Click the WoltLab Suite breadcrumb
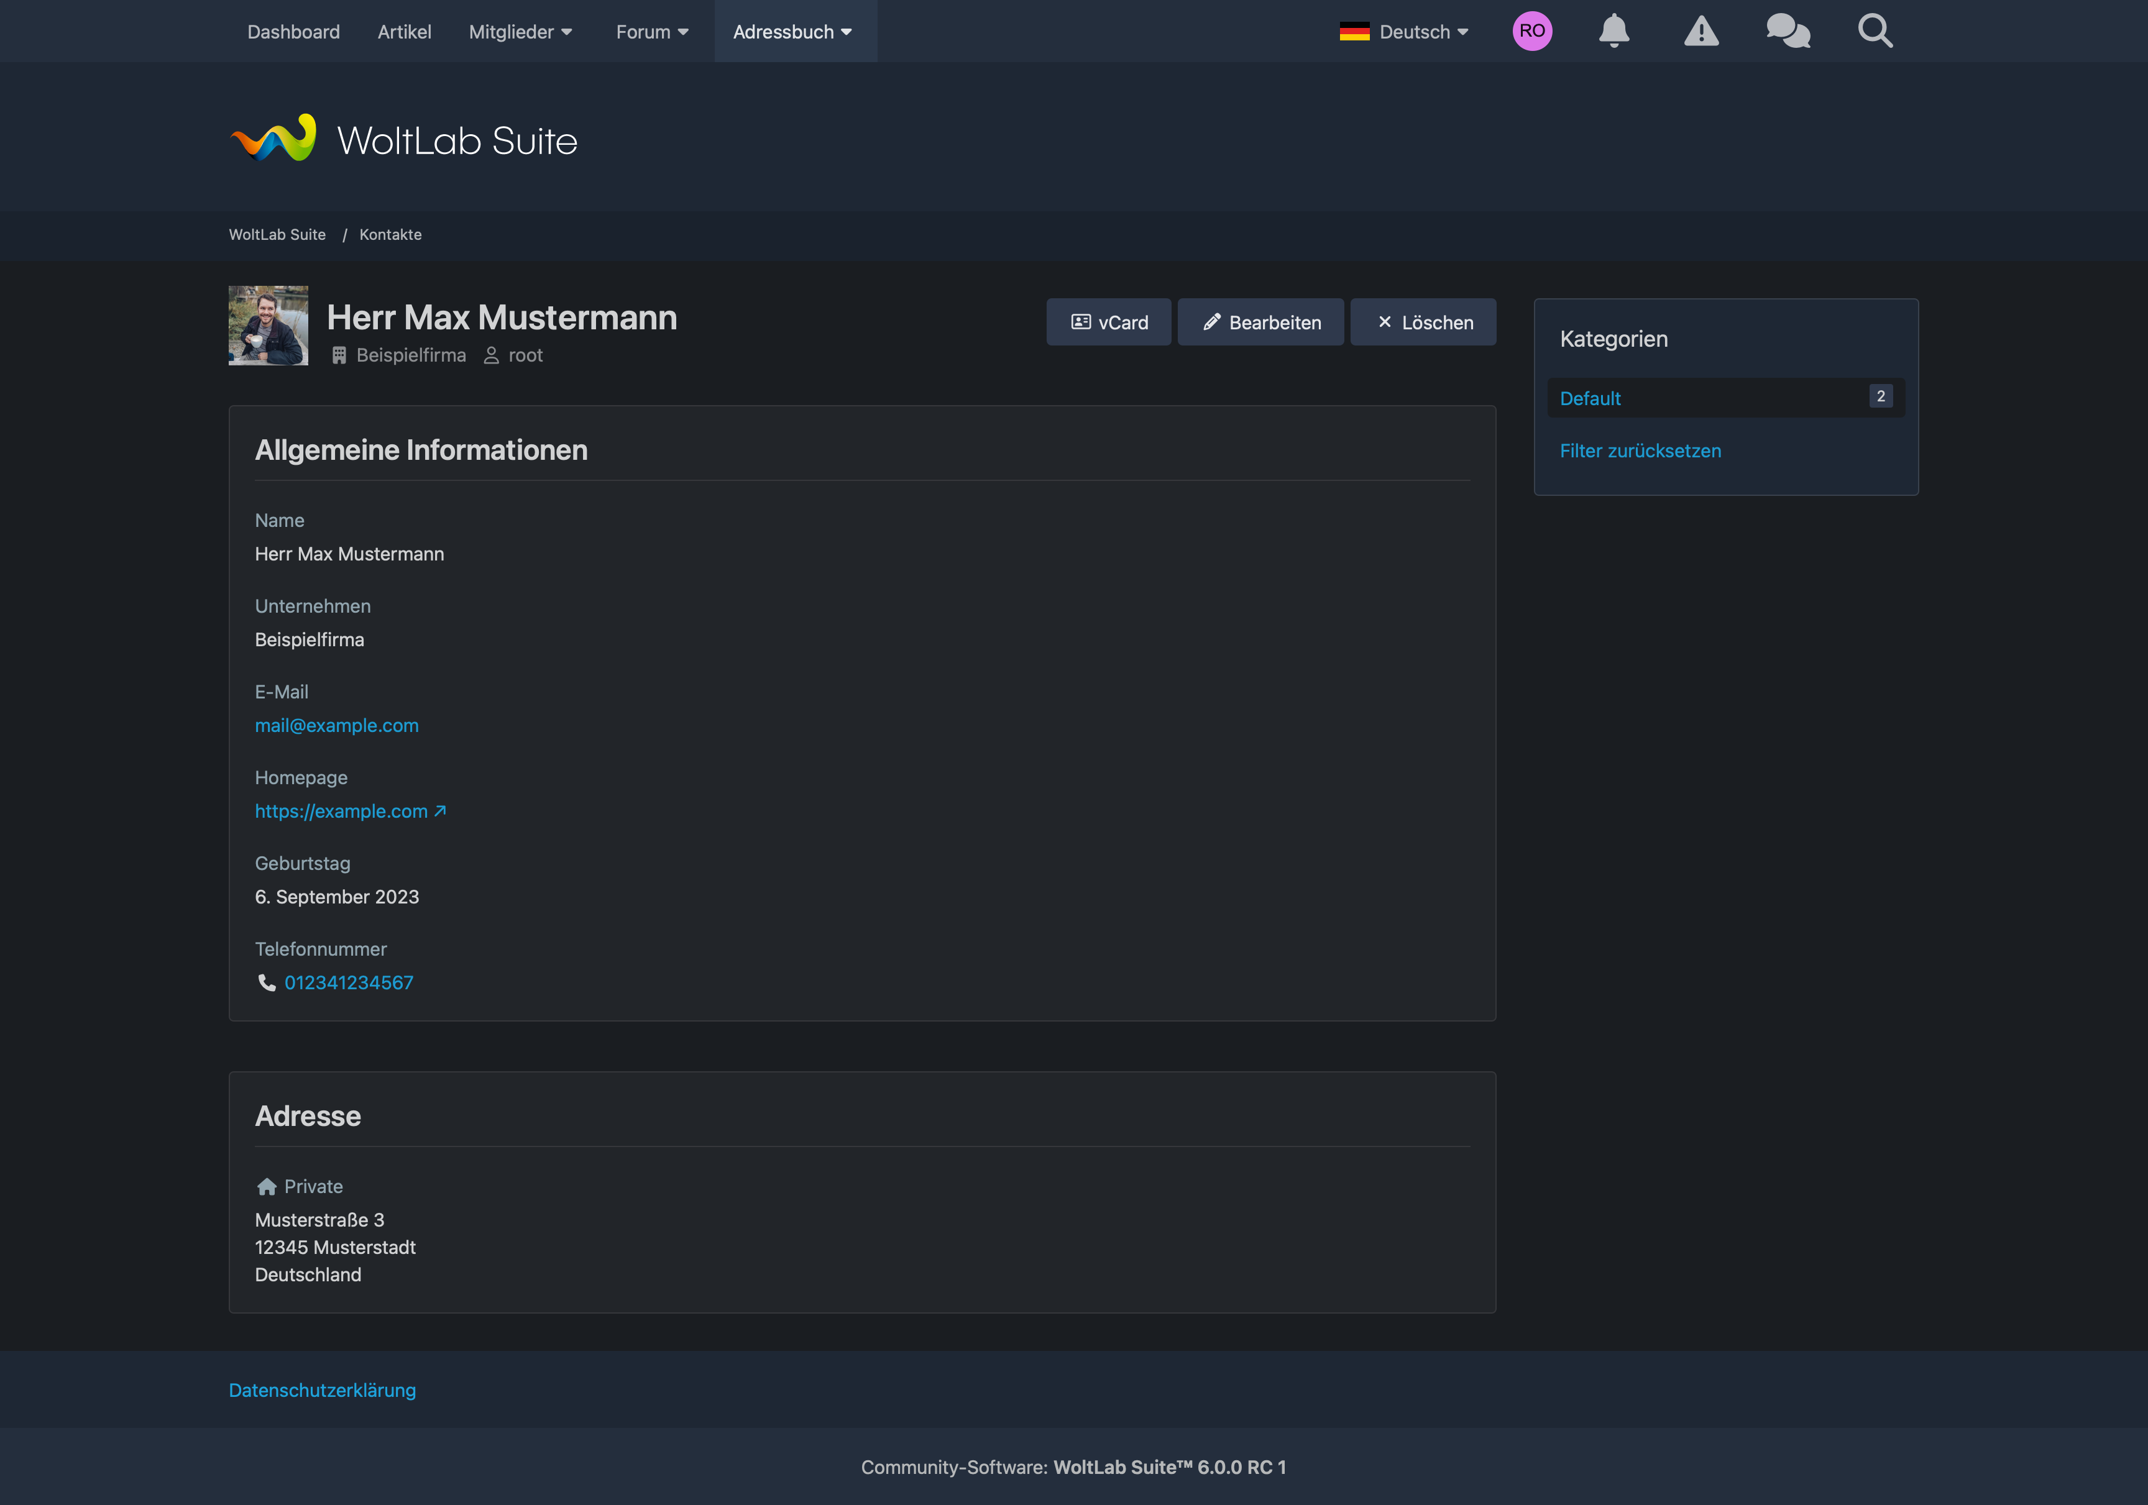Image resolution: width=2148 pixels, height=1505 pixels. point(278,235)
